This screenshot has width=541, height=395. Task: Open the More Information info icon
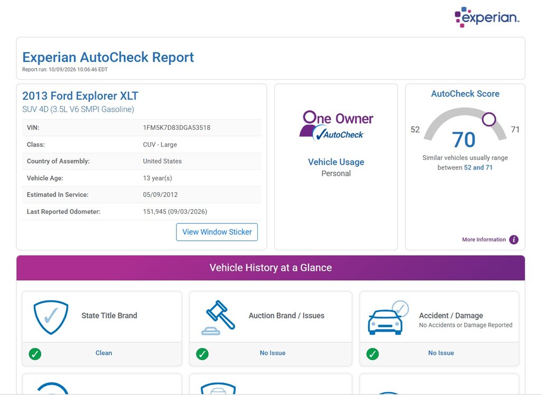(514, 239)
